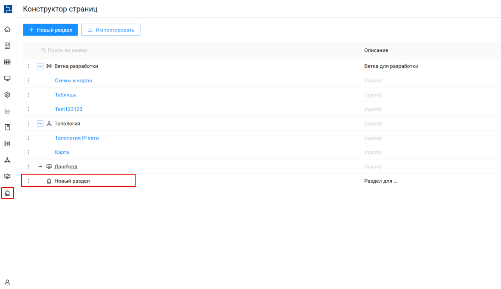The image size is (501, 289).
Task: Click the dashboard presentation sidebar icon
Action: (x=7, y=176)
